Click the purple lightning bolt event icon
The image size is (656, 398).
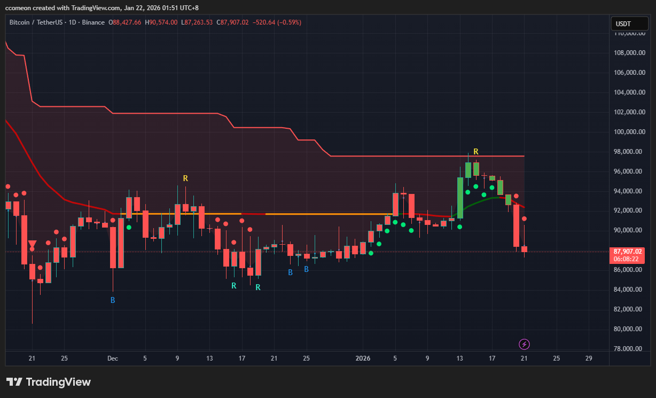click(x=524, y=344)
